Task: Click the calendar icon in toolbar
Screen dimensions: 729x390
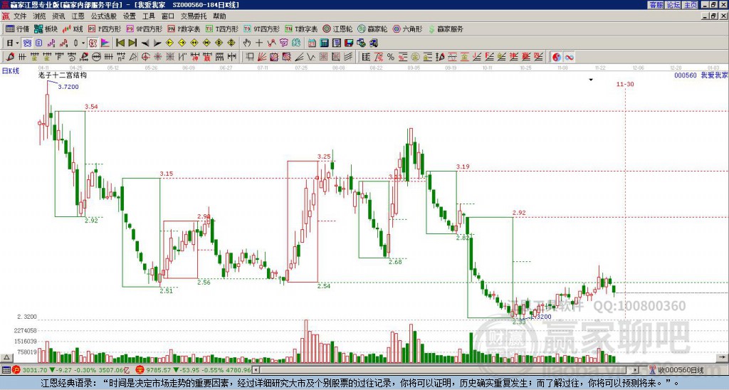Action: (x=312, y=43)
